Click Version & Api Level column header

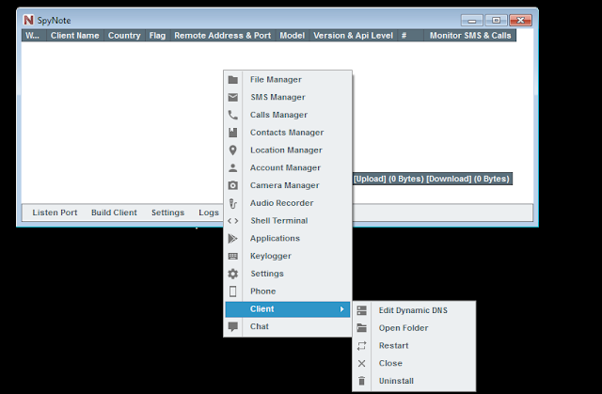[354, 36]
